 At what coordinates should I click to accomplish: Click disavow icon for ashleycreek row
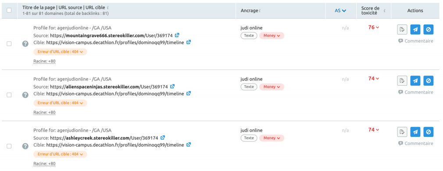(x=429, y=132)
